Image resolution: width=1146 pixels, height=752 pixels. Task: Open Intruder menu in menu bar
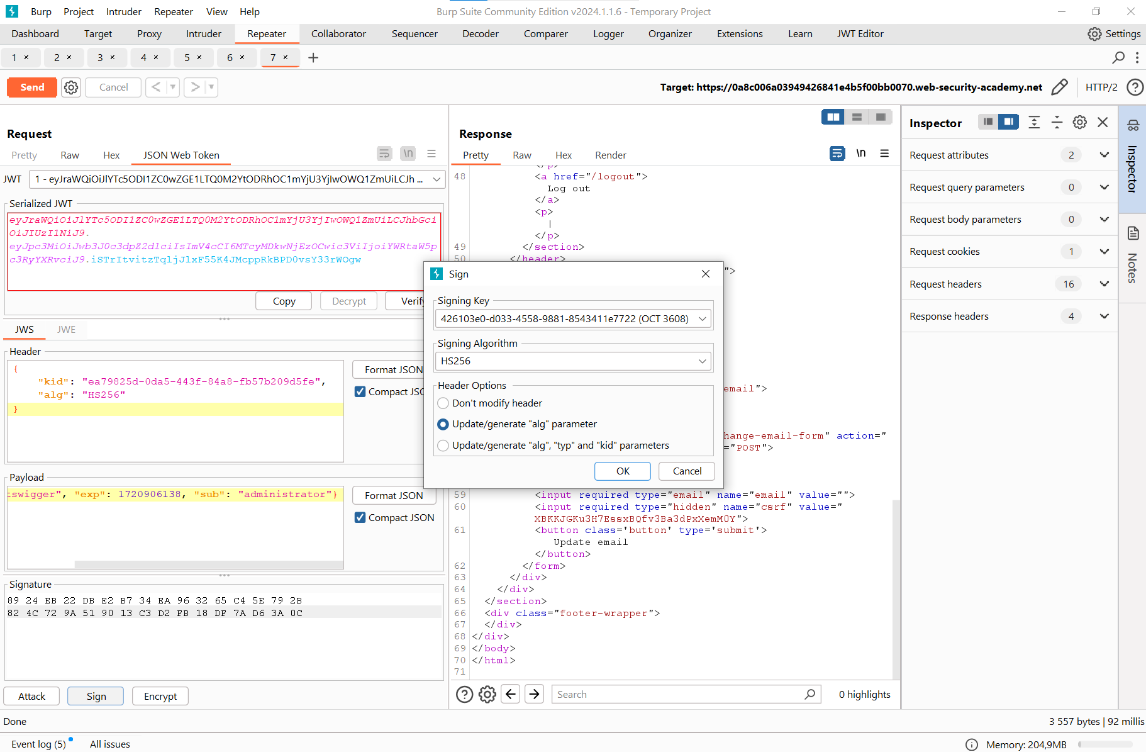pos(124,12)
